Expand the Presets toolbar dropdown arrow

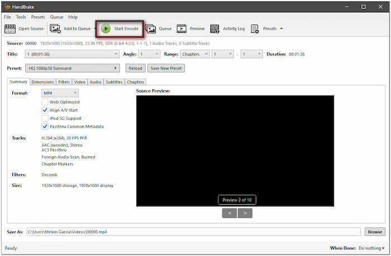coord(282,28)
